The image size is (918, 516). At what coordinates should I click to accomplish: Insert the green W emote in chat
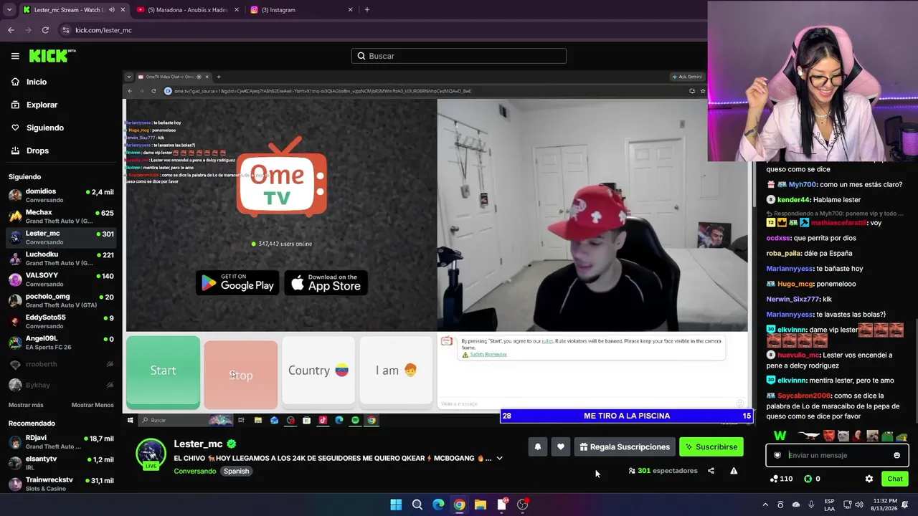pos(780,435)
